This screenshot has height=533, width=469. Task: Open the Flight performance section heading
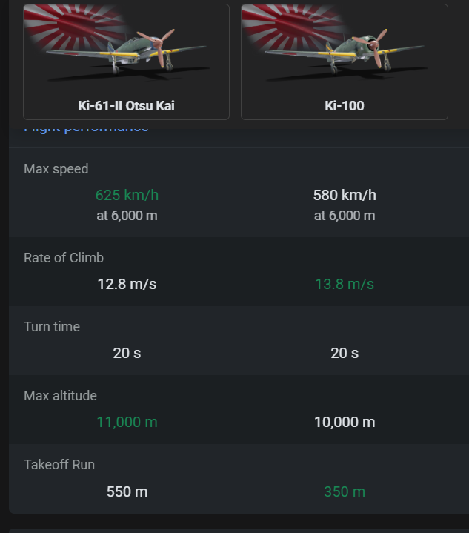tap(86, 130)
